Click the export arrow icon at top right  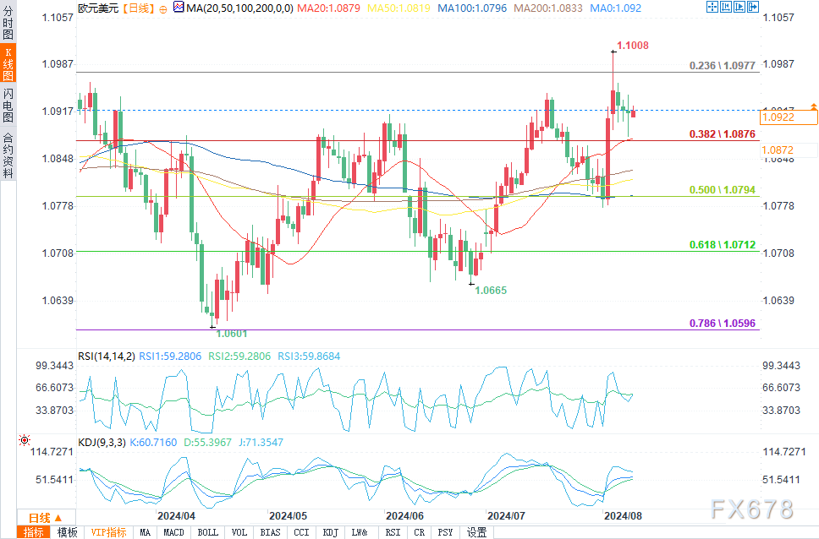753,7
